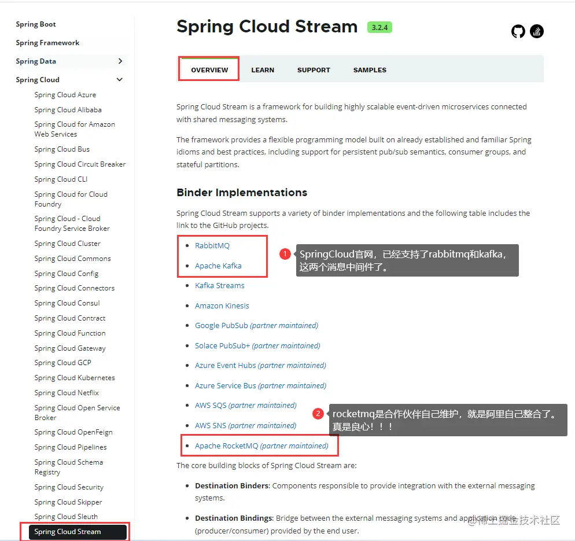Go to Spring Cloud Azure
The width and height of the screenshot is (575, 541).
(x=65, y=95)
